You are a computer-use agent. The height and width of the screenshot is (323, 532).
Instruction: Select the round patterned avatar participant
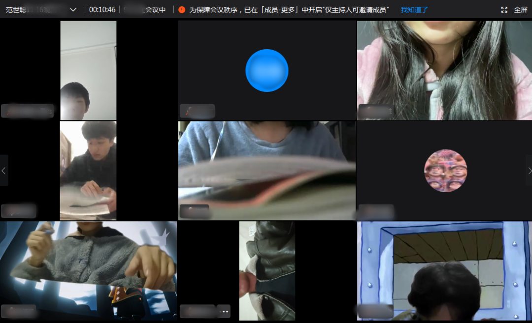click(x=445, y=171)
